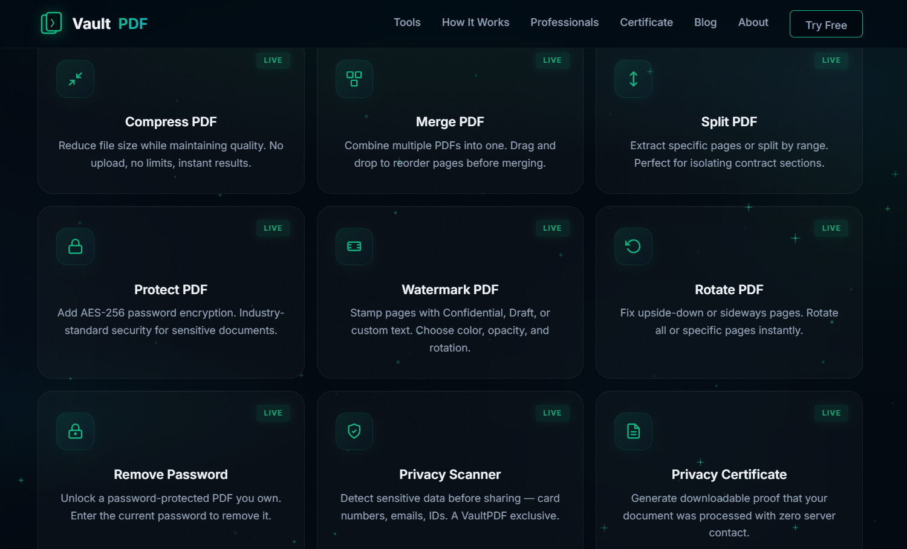Viewport: 907px width, 549px height.
Task: Open the Protect PDF title
Action: (x=171, y=290)
